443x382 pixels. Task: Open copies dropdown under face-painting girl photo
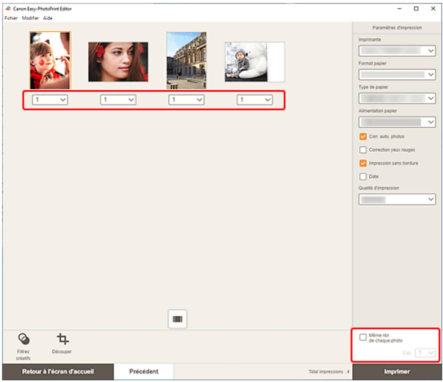[x=50, y=100]
